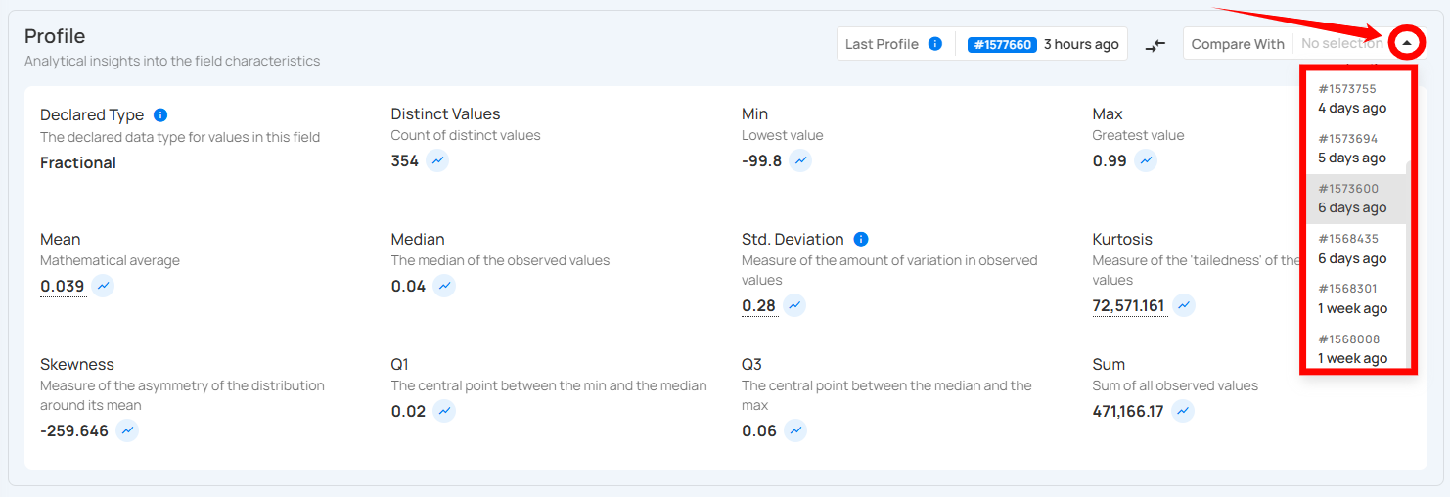Click trend icon next to Std. Deviation 0.28
The image size is (1450, 497).
pos(794,305)
